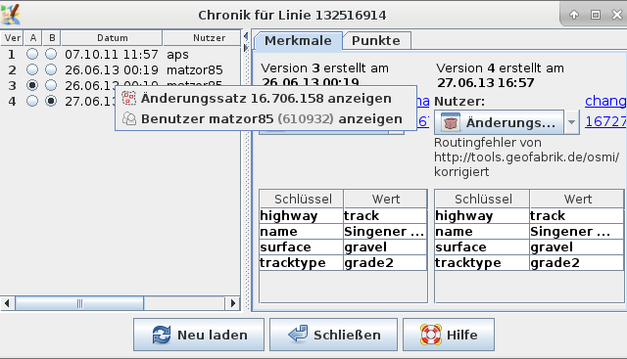This screenshot has width=627, height=359.
Task: Click the lifebuoy icon on Hilfe button
Action: (431, 335)
